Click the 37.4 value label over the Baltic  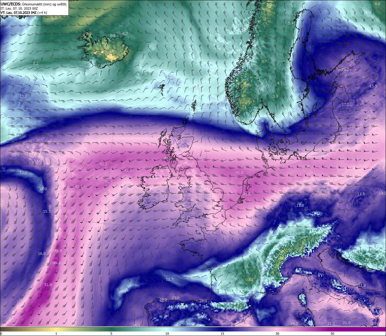point(305,166)
